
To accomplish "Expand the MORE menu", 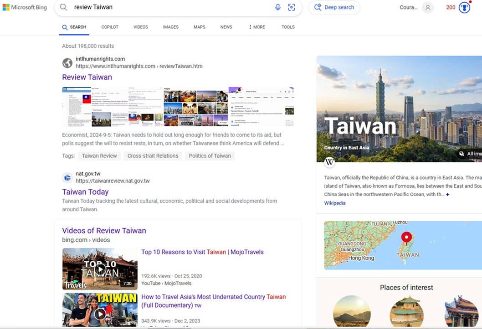I will [x=257, y=27].
